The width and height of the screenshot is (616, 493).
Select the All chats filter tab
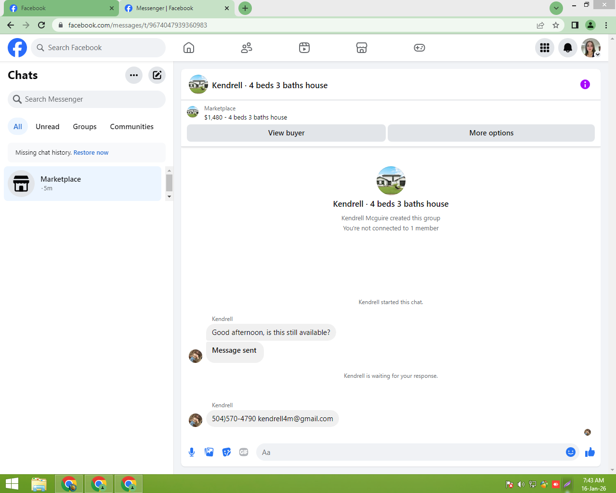point(18,127)
